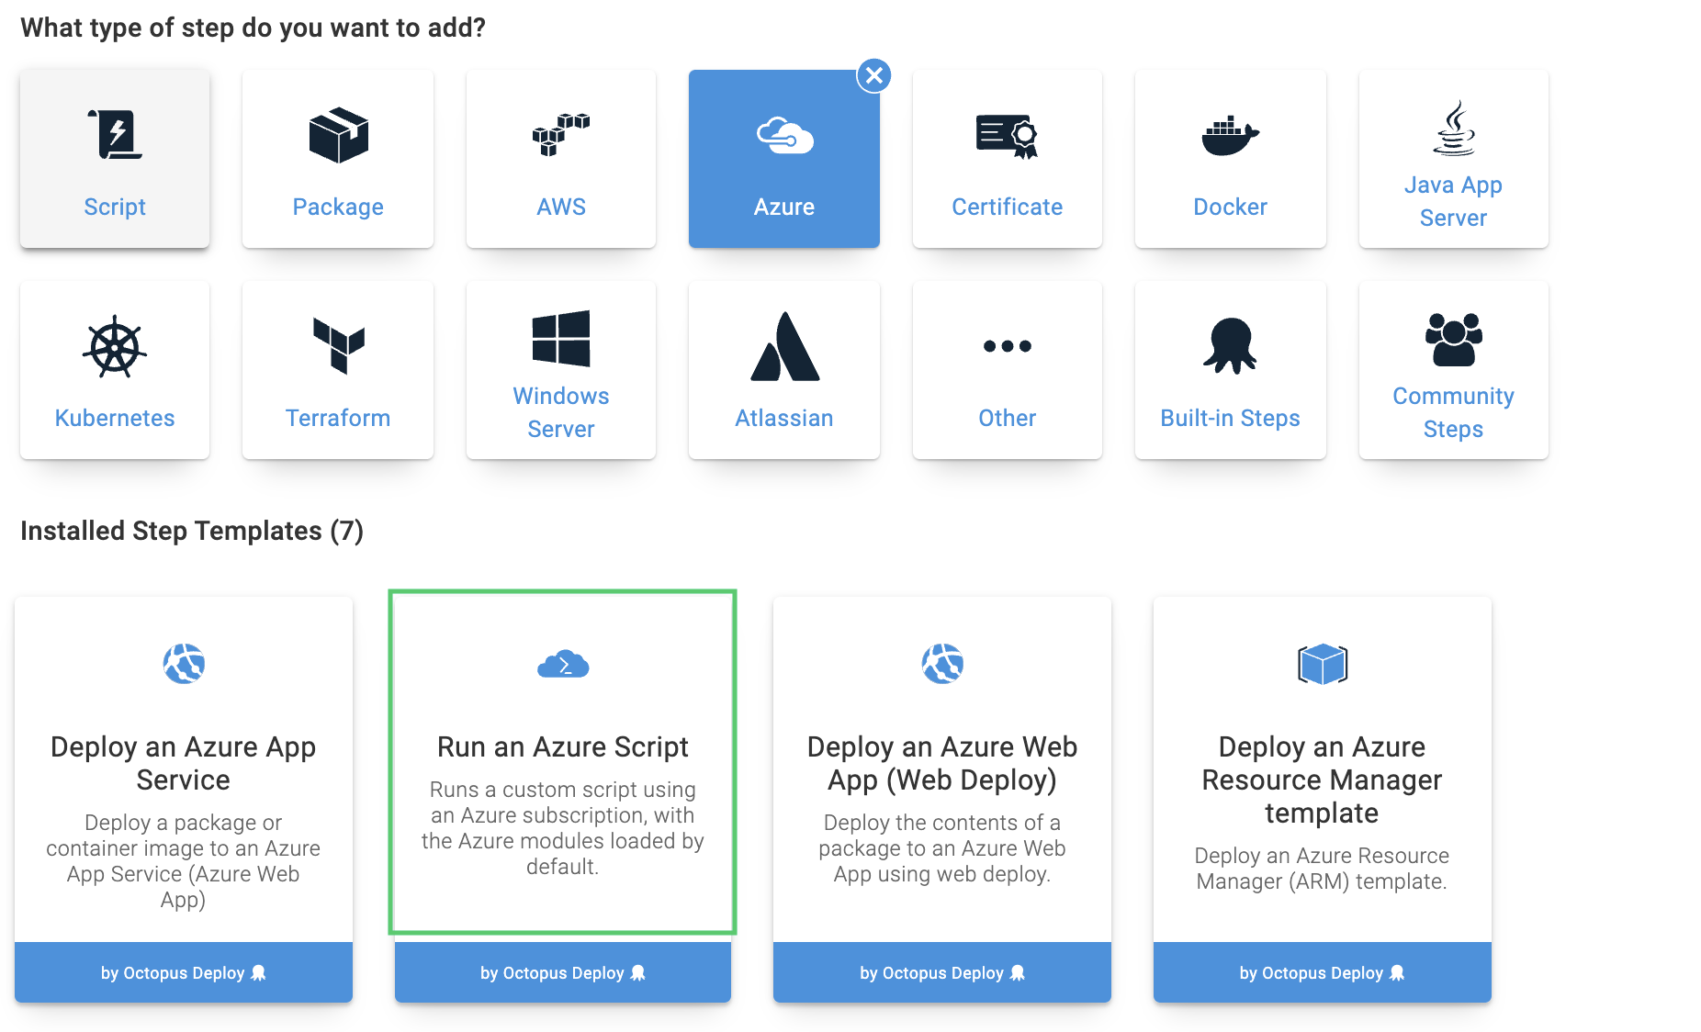Select the Terraform step type
Image resolution: width=1701 pixels, height=1032 pixels.
[x=337, y=369]
